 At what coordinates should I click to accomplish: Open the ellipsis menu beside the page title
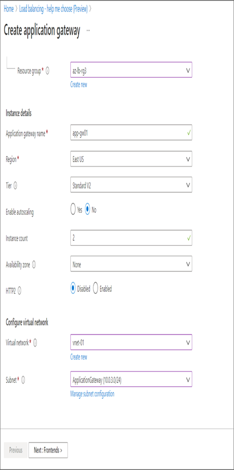(88, 30)
